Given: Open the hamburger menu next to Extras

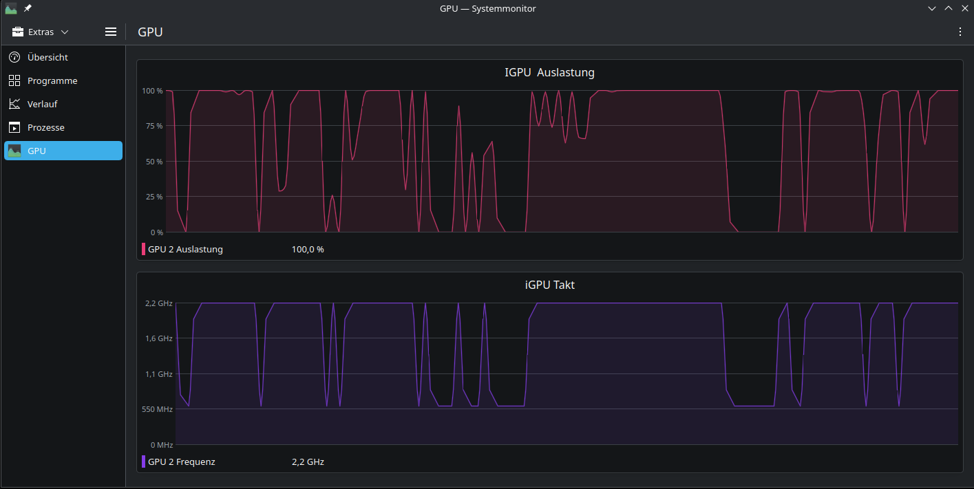Looking at the screenshot, I should pos(111,32).
